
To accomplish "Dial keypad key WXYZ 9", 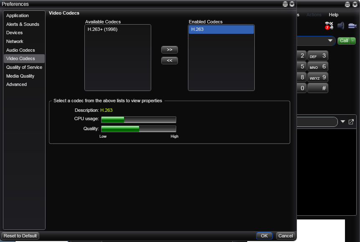I will tap(318, 77).
